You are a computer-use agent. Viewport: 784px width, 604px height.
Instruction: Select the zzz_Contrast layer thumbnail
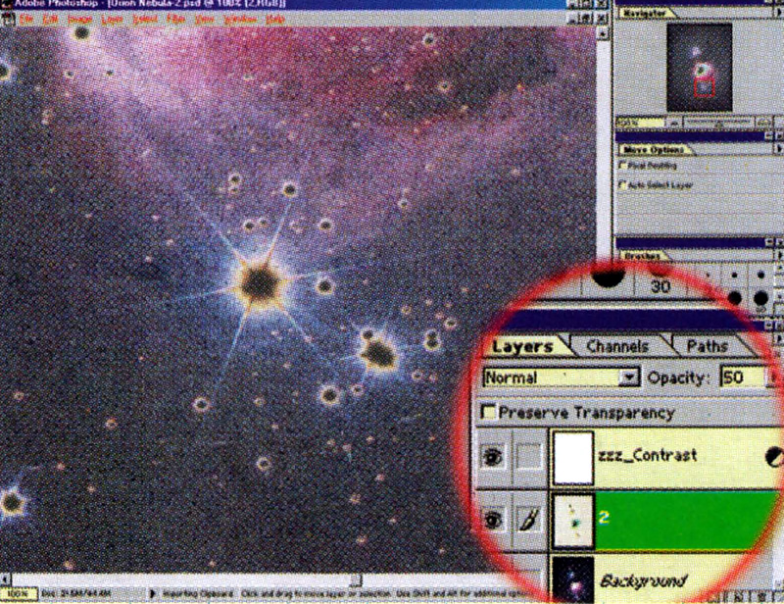coord(573,457)
